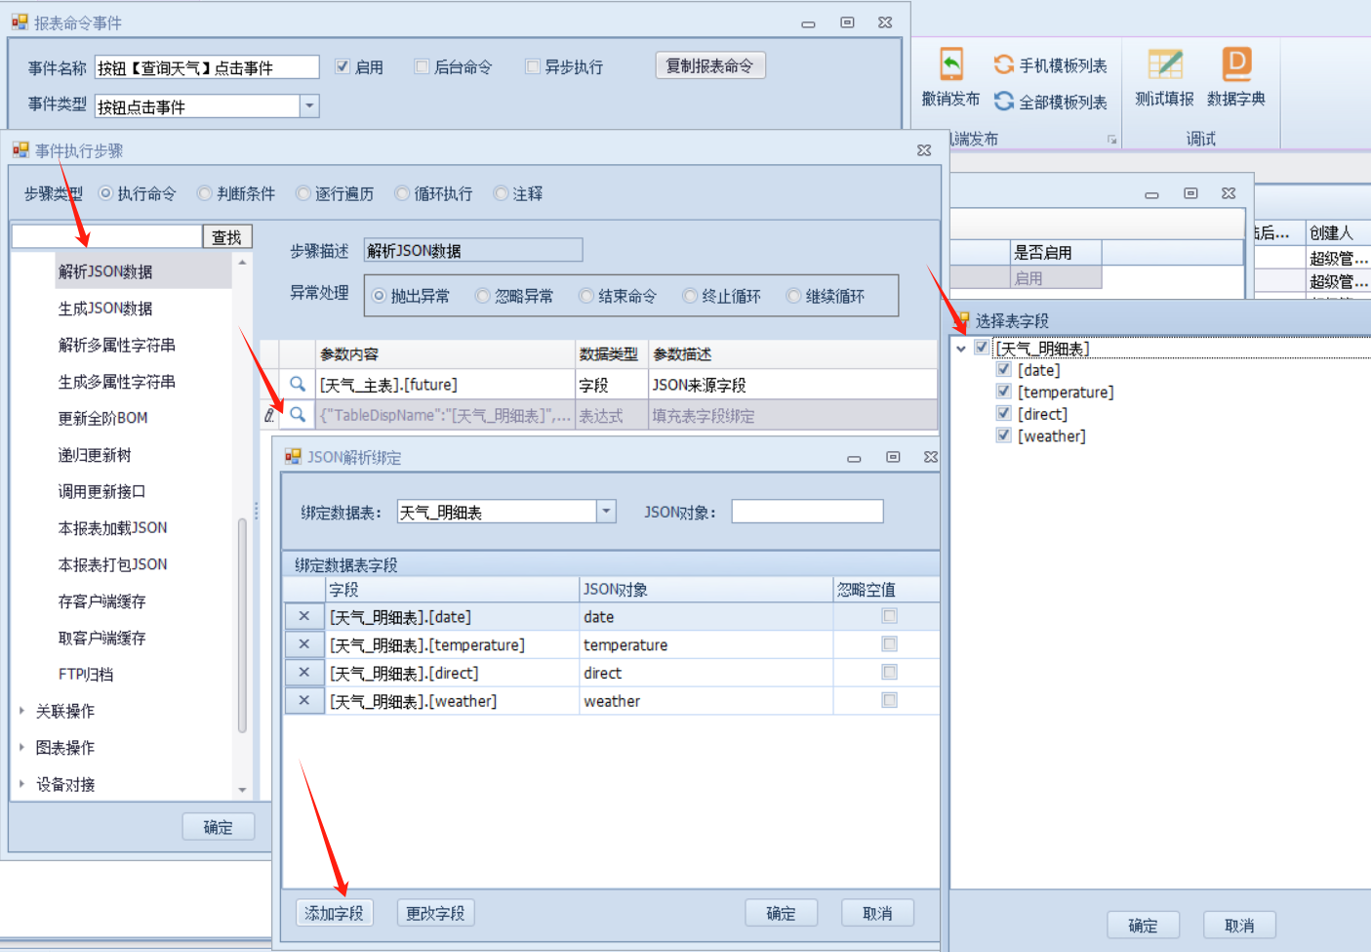Click the 测试填报 icon

point(1164,65)
